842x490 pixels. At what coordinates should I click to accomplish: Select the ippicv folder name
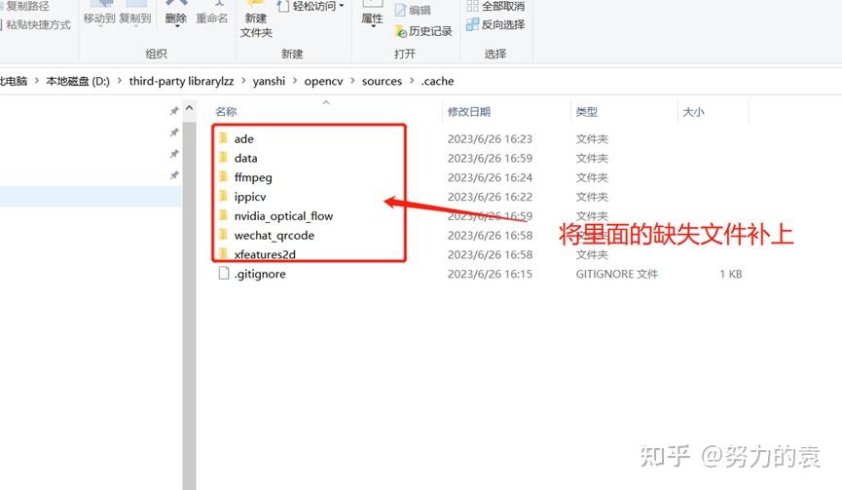pos(250,197)
